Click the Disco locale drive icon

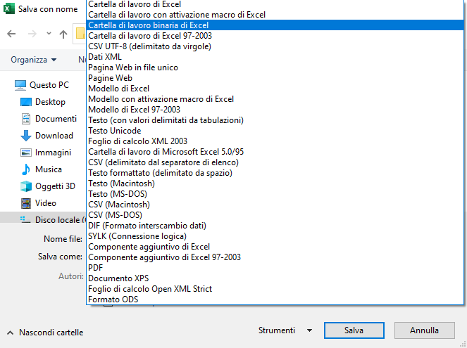pos(25,220)
